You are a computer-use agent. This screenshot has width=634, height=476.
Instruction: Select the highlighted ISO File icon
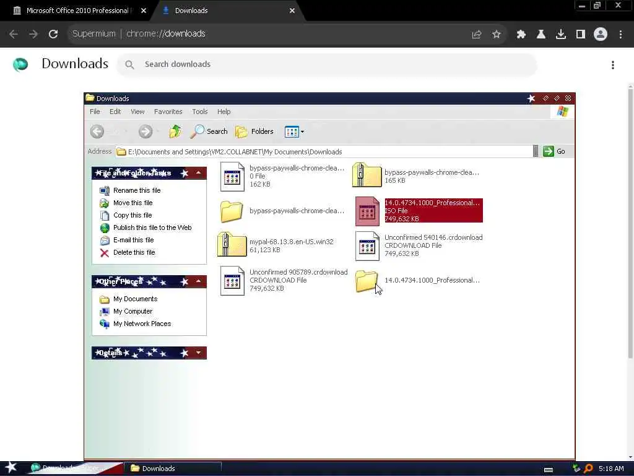367,211
